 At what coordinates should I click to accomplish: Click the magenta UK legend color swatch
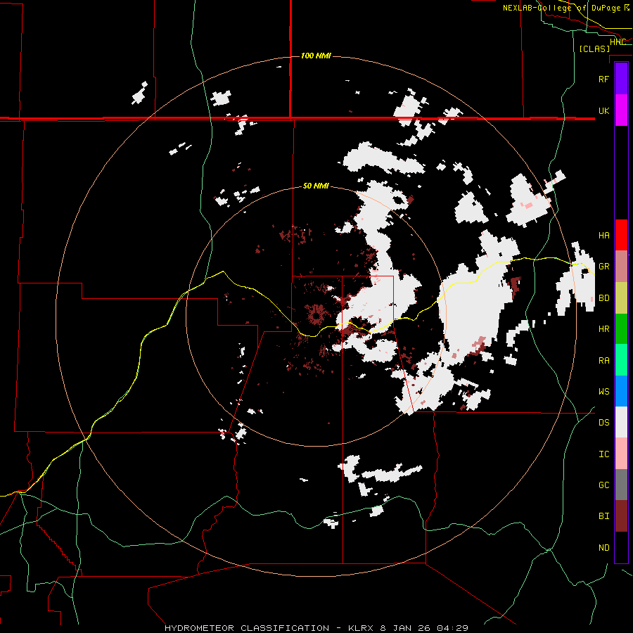pyautogui.click(x=621, y=110)
